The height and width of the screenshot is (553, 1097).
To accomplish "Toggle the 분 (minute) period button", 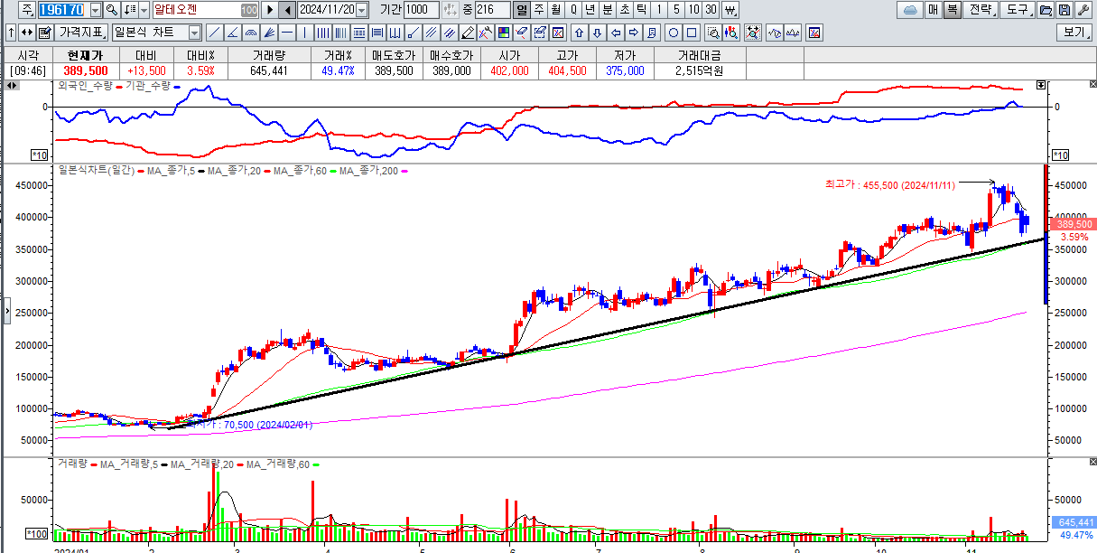I will [x=607, y=10].
